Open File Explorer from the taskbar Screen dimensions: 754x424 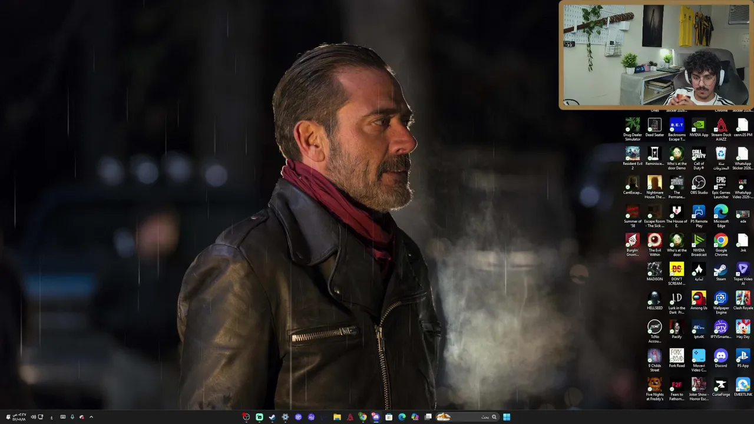pos(337,417)
